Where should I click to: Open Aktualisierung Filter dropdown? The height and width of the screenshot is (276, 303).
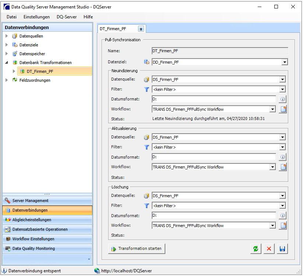(x=282, y=147)
